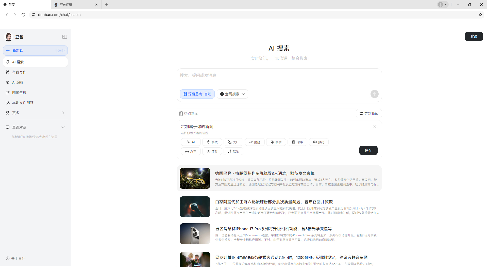Open 图像生成 from the sidebar
Viewport: 487px width, 267px height.
[19, 92]
